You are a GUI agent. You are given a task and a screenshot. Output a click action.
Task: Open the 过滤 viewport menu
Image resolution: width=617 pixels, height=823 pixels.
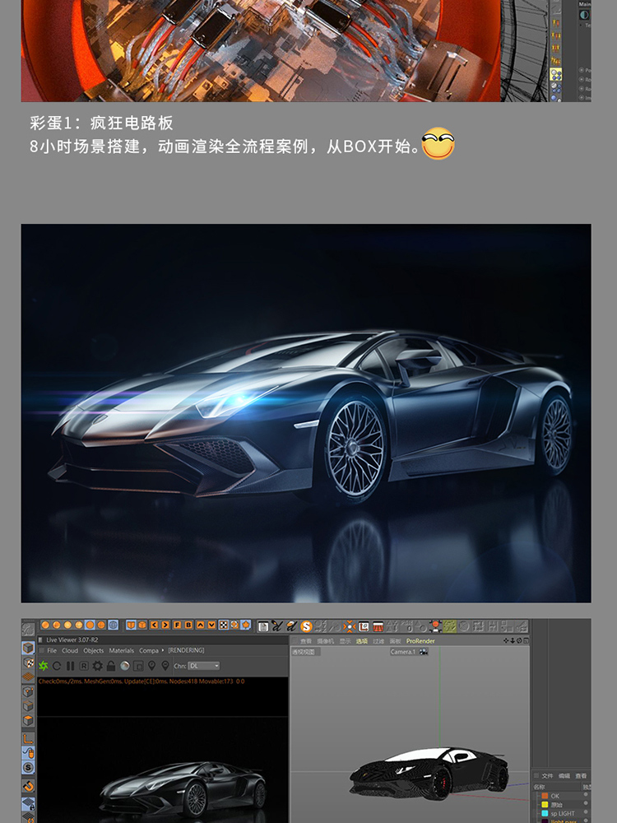point(378,641)
